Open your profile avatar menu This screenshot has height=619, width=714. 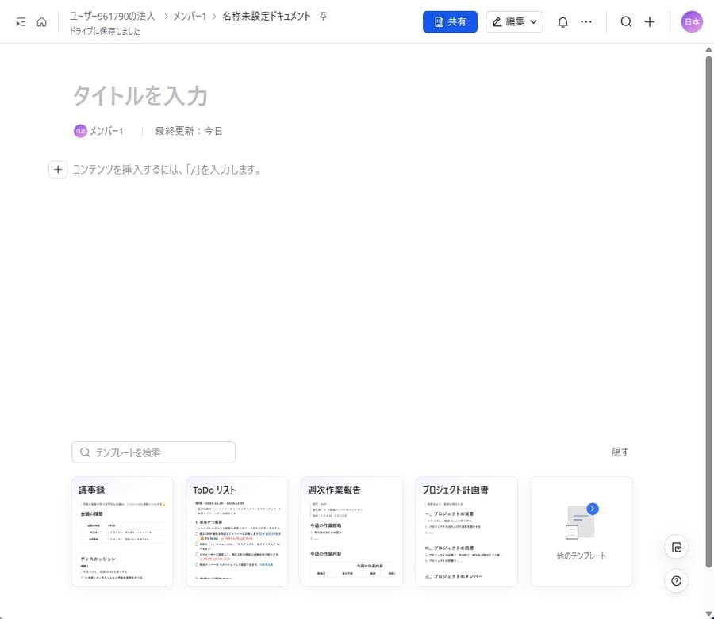click(x=691, y=21)
